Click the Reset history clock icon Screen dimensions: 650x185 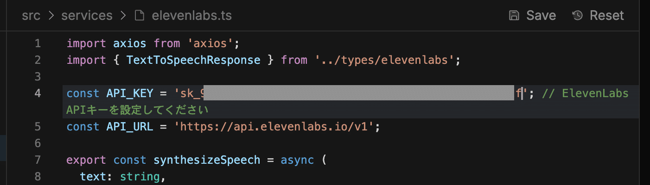pyautogui.click(x=577, y=15)
